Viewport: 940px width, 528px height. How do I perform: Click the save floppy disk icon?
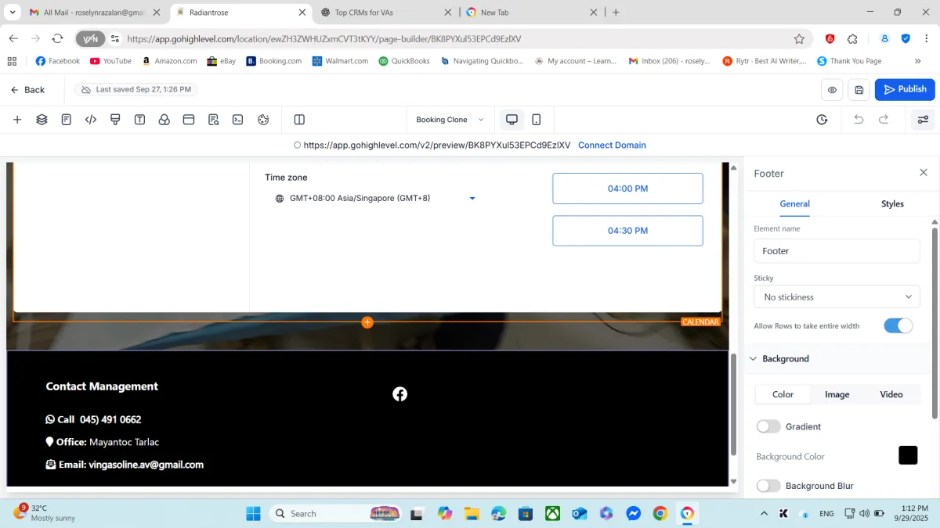pos(859,90)
